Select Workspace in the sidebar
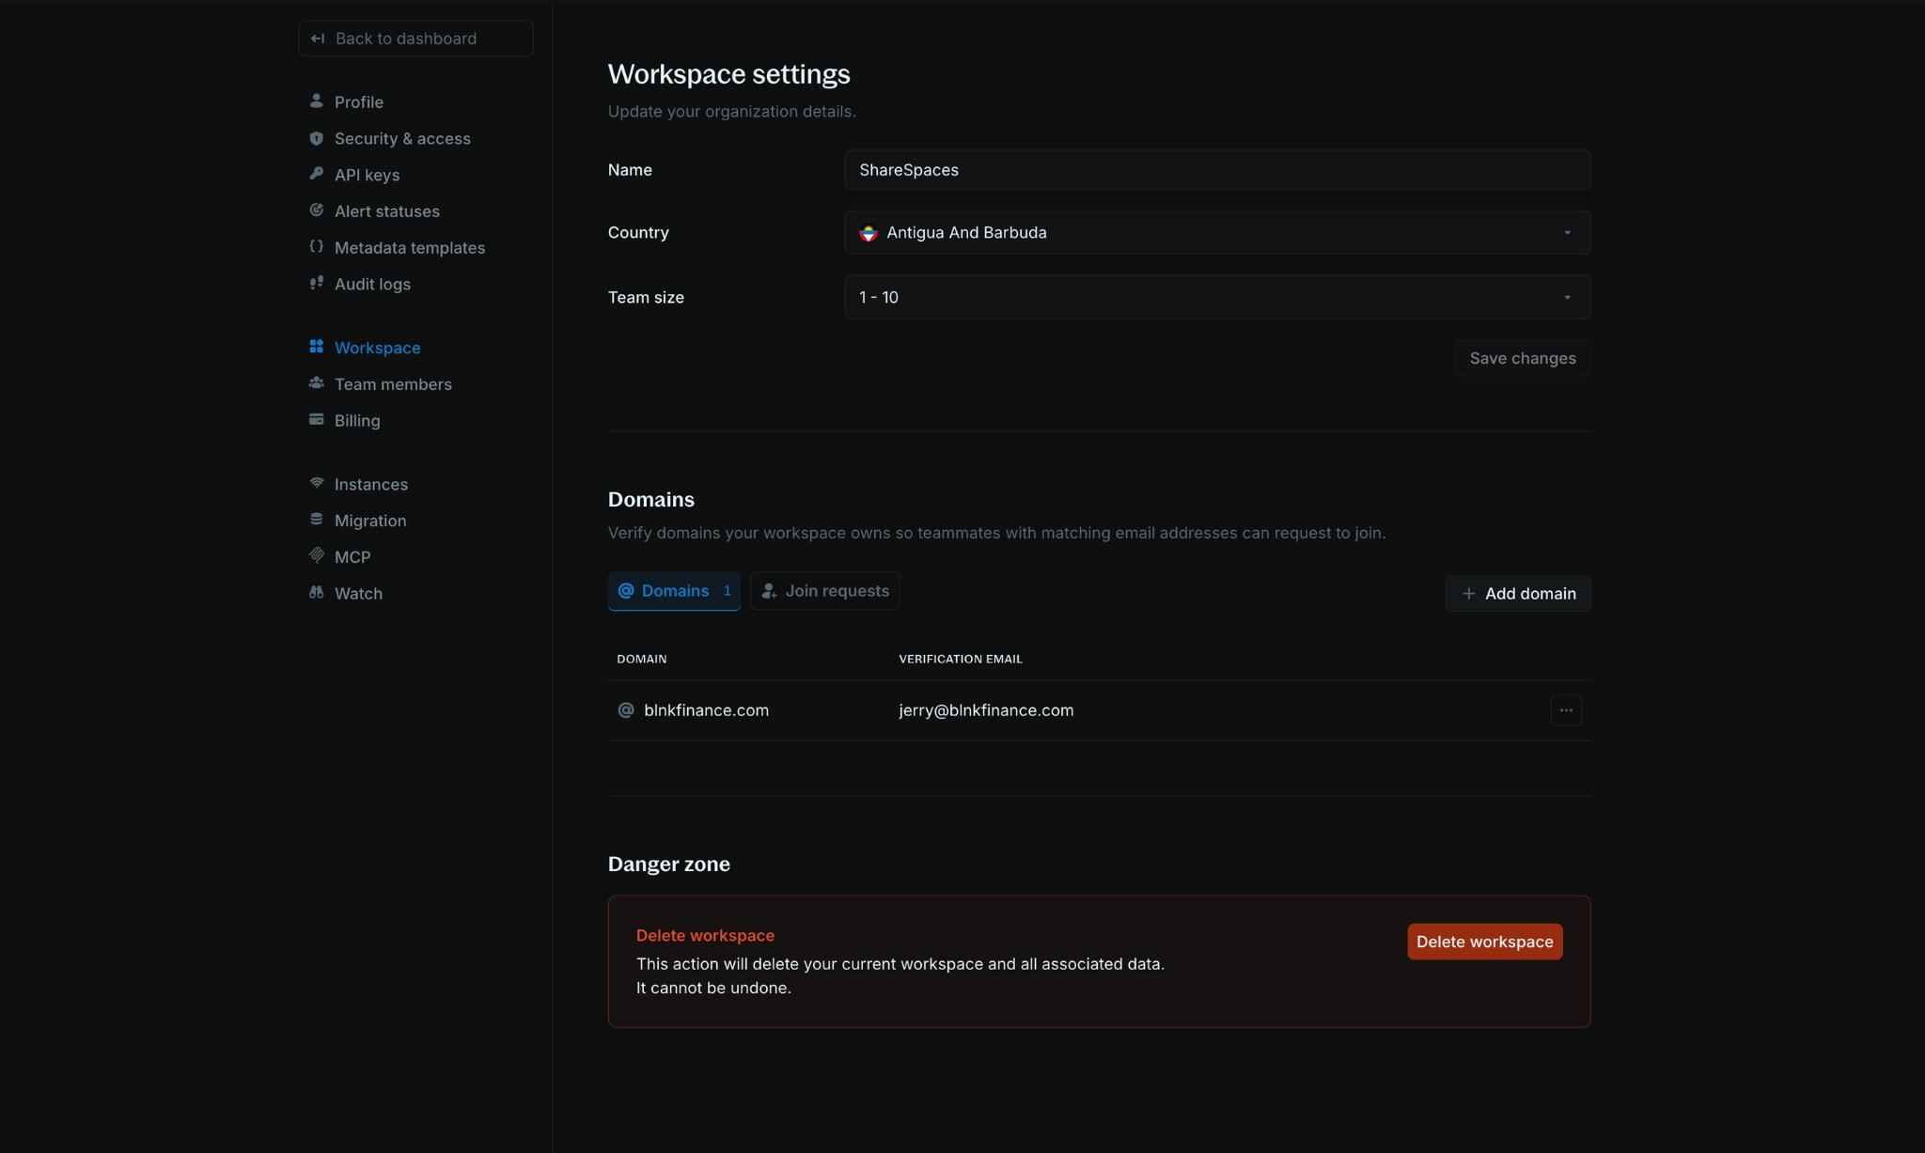The width and height of the screenshot is (1925, 1153). [377, 348]
